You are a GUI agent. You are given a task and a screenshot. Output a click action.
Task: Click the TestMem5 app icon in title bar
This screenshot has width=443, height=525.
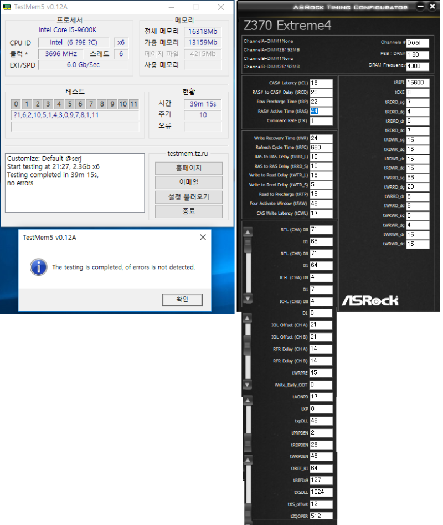tap(7, 7)
